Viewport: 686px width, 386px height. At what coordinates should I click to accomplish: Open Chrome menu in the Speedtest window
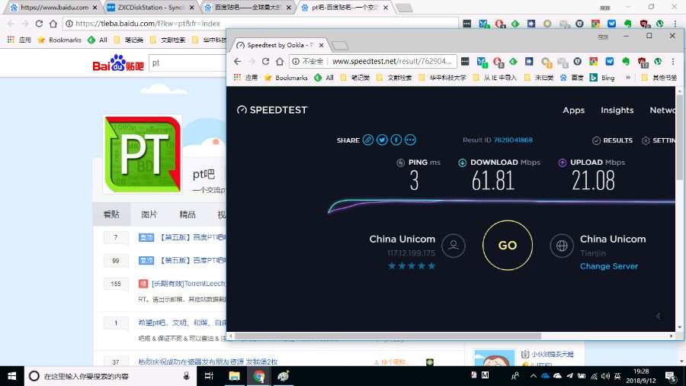tap(673, 62)
